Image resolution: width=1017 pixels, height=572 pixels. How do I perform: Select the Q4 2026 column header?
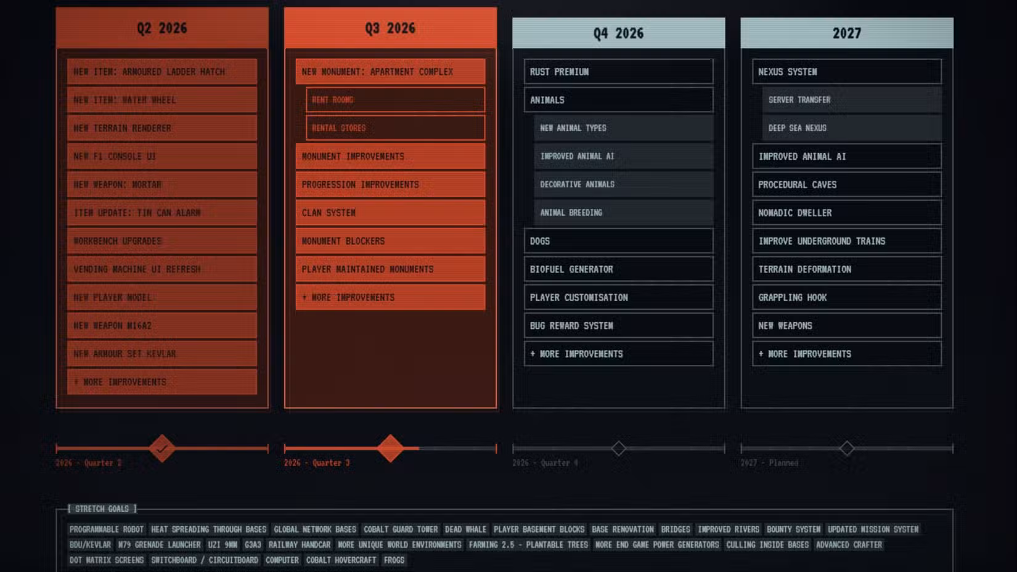(619, 33)
